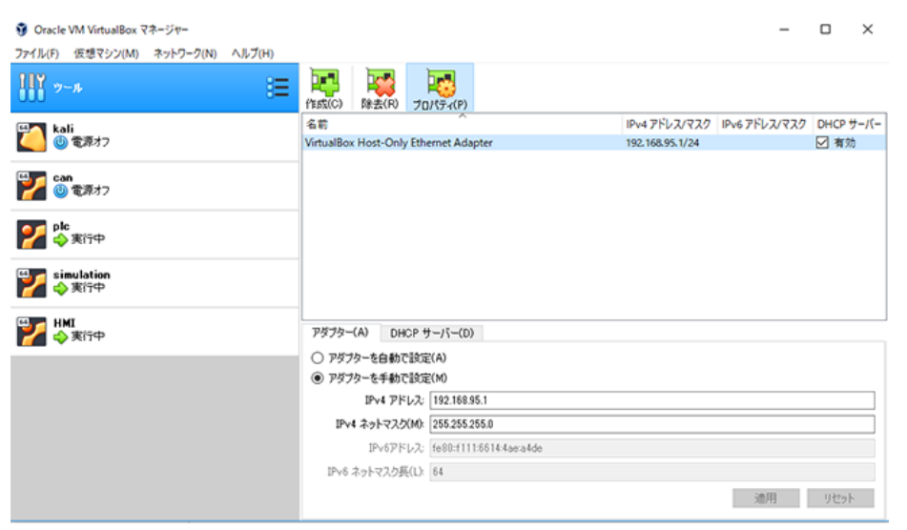Click the 192.168.95.1/24 table cell
Viewport: 907px width, 530px height.
click(x=662, y=142)
